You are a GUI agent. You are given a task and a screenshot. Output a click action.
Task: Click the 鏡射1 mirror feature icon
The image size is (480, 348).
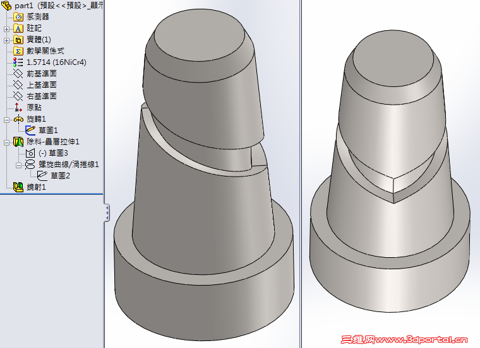[18, 187]
